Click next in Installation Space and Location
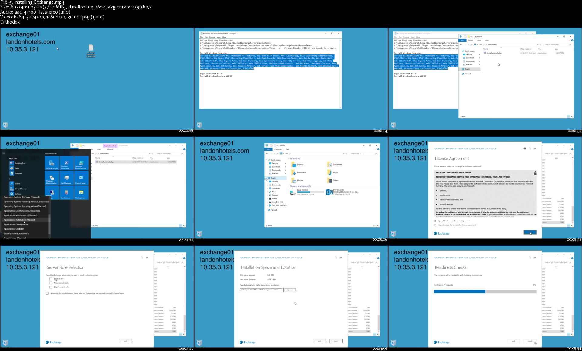Screen dimensions: 582x351 [336, 341]
